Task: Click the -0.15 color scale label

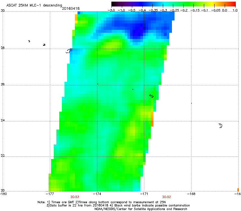Action: (x=195, y=10)
